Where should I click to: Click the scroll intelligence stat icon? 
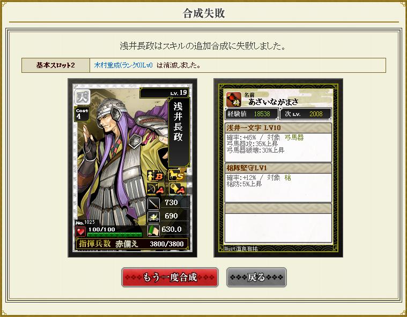(x=153, y=230)
